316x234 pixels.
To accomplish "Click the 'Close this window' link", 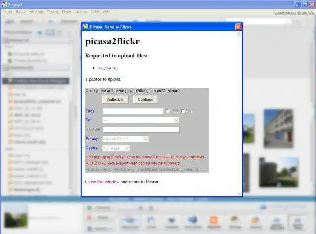I will pos(102,182).
